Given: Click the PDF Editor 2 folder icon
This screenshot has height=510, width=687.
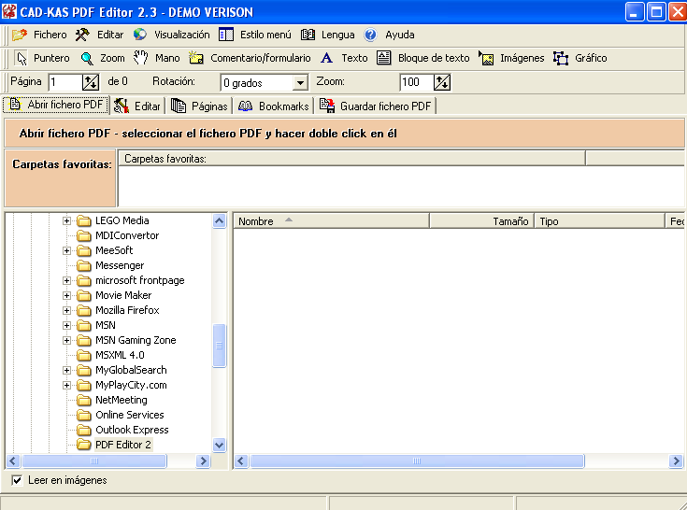Looking at the screenshot, I should point(84,445).
